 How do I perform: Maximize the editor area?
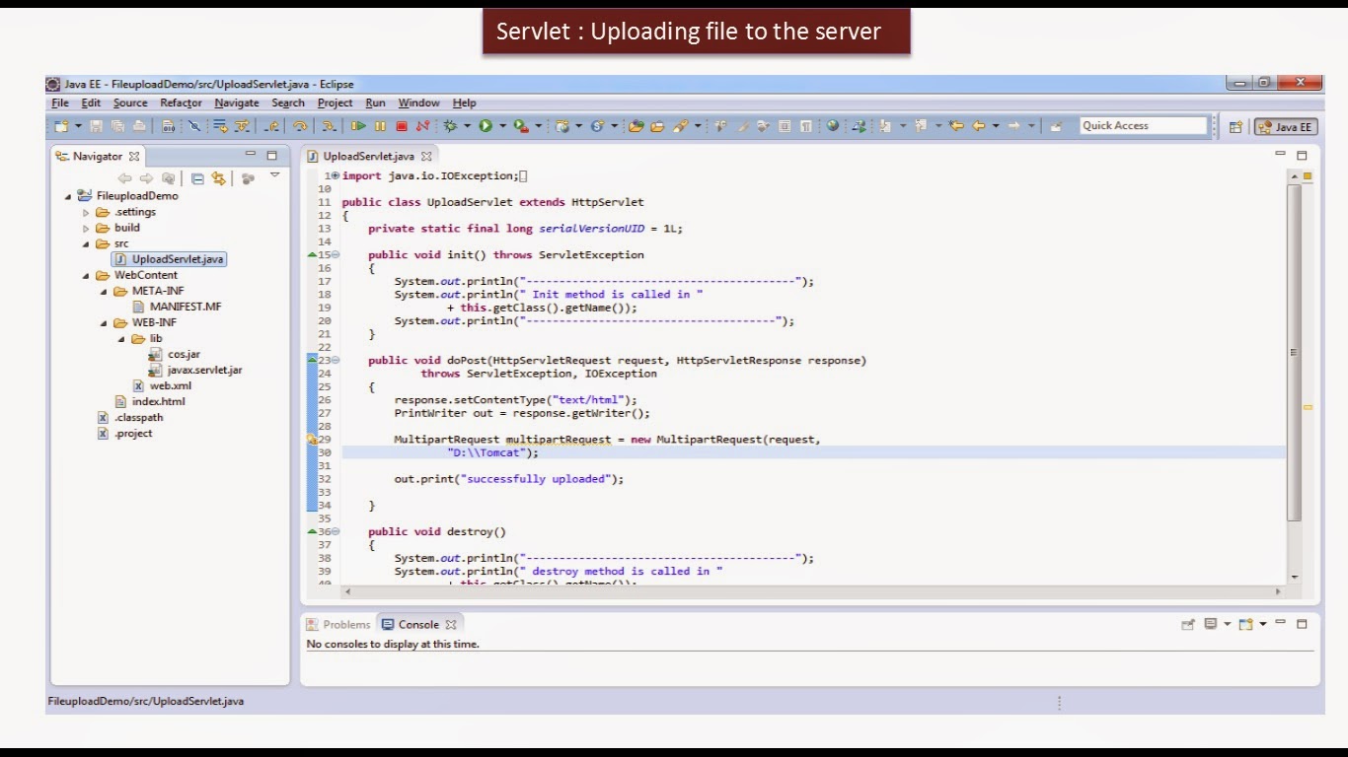pos(1302,155)
